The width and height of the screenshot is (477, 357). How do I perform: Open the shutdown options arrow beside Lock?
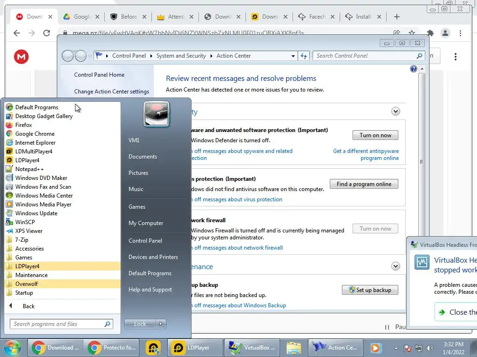pos(161,324)
